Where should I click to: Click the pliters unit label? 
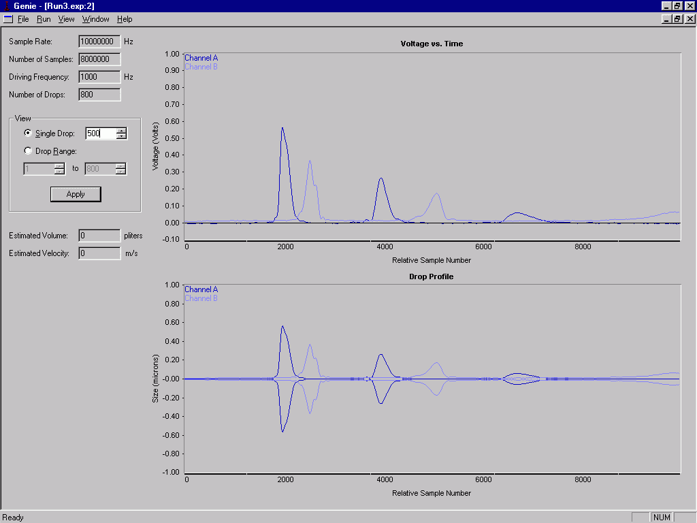click(x=133, y=236)
